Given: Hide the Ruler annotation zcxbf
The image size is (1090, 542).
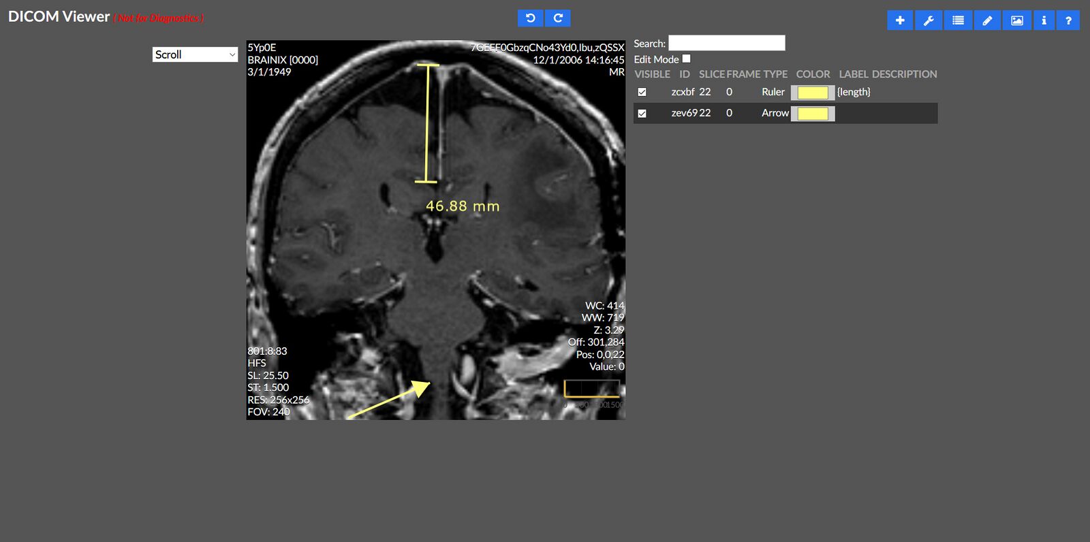Looking at the screenshot, I should (642, 92).
